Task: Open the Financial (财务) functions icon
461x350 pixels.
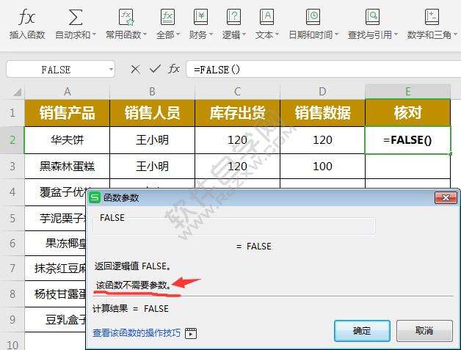Action: click(x=201, y=17)
